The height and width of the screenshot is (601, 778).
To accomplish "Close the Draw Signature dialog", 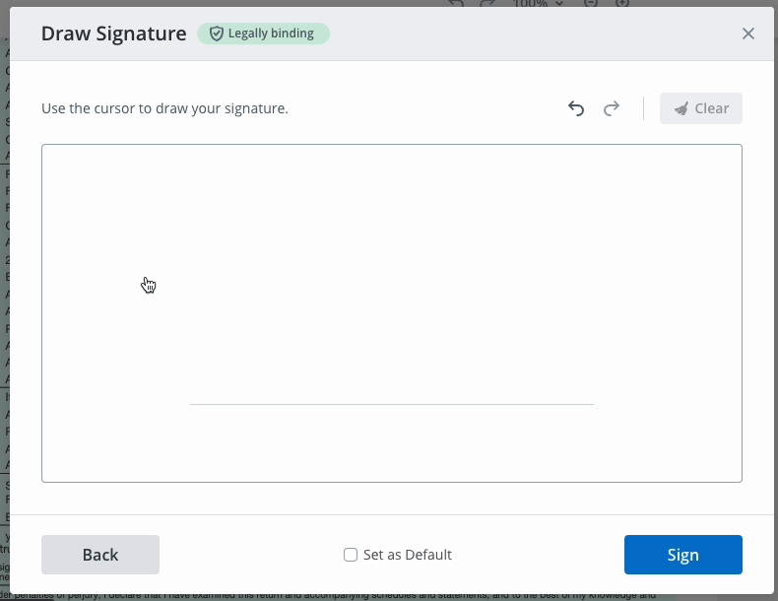I will coord(748,33).
